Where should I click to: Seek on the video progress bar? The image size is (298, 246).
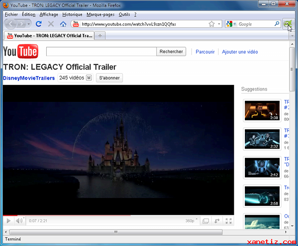118,215
